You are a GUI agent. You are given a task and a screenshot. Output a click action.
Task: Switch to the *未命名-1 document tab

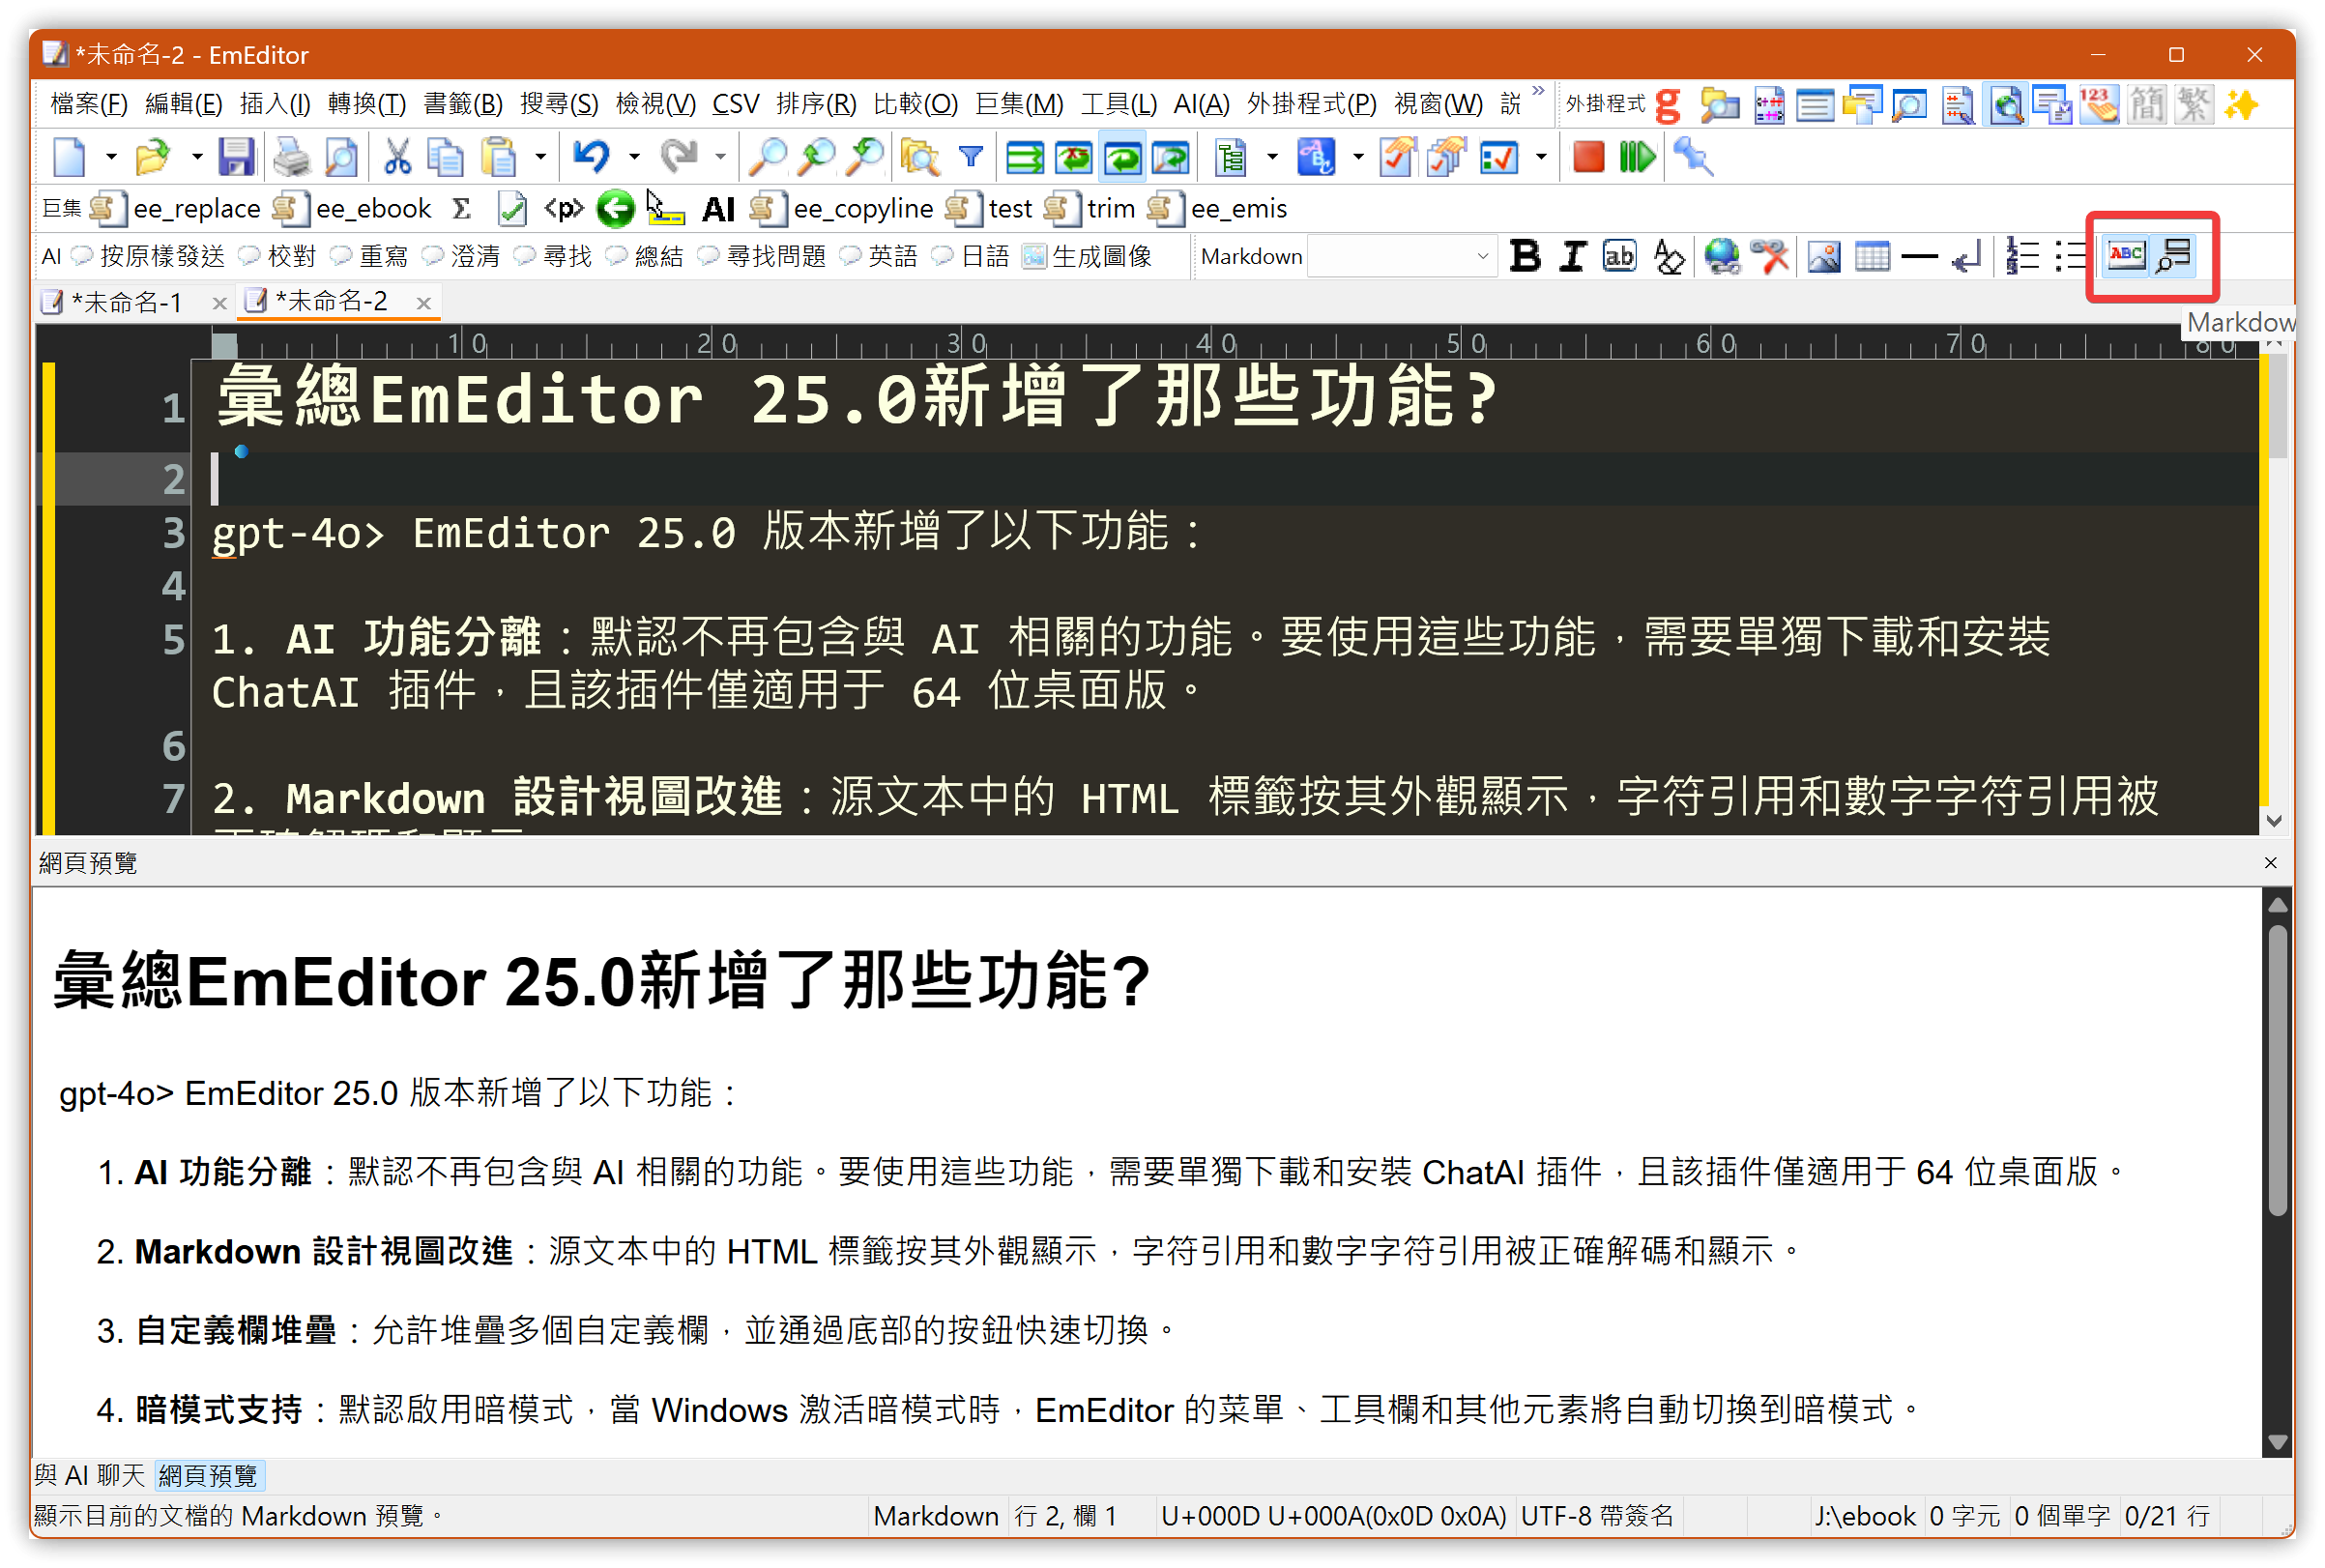point(125,302)
